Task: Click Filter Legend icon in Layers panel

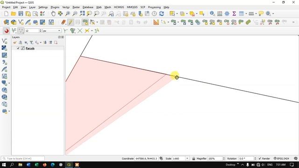Action: pos(31,42)
